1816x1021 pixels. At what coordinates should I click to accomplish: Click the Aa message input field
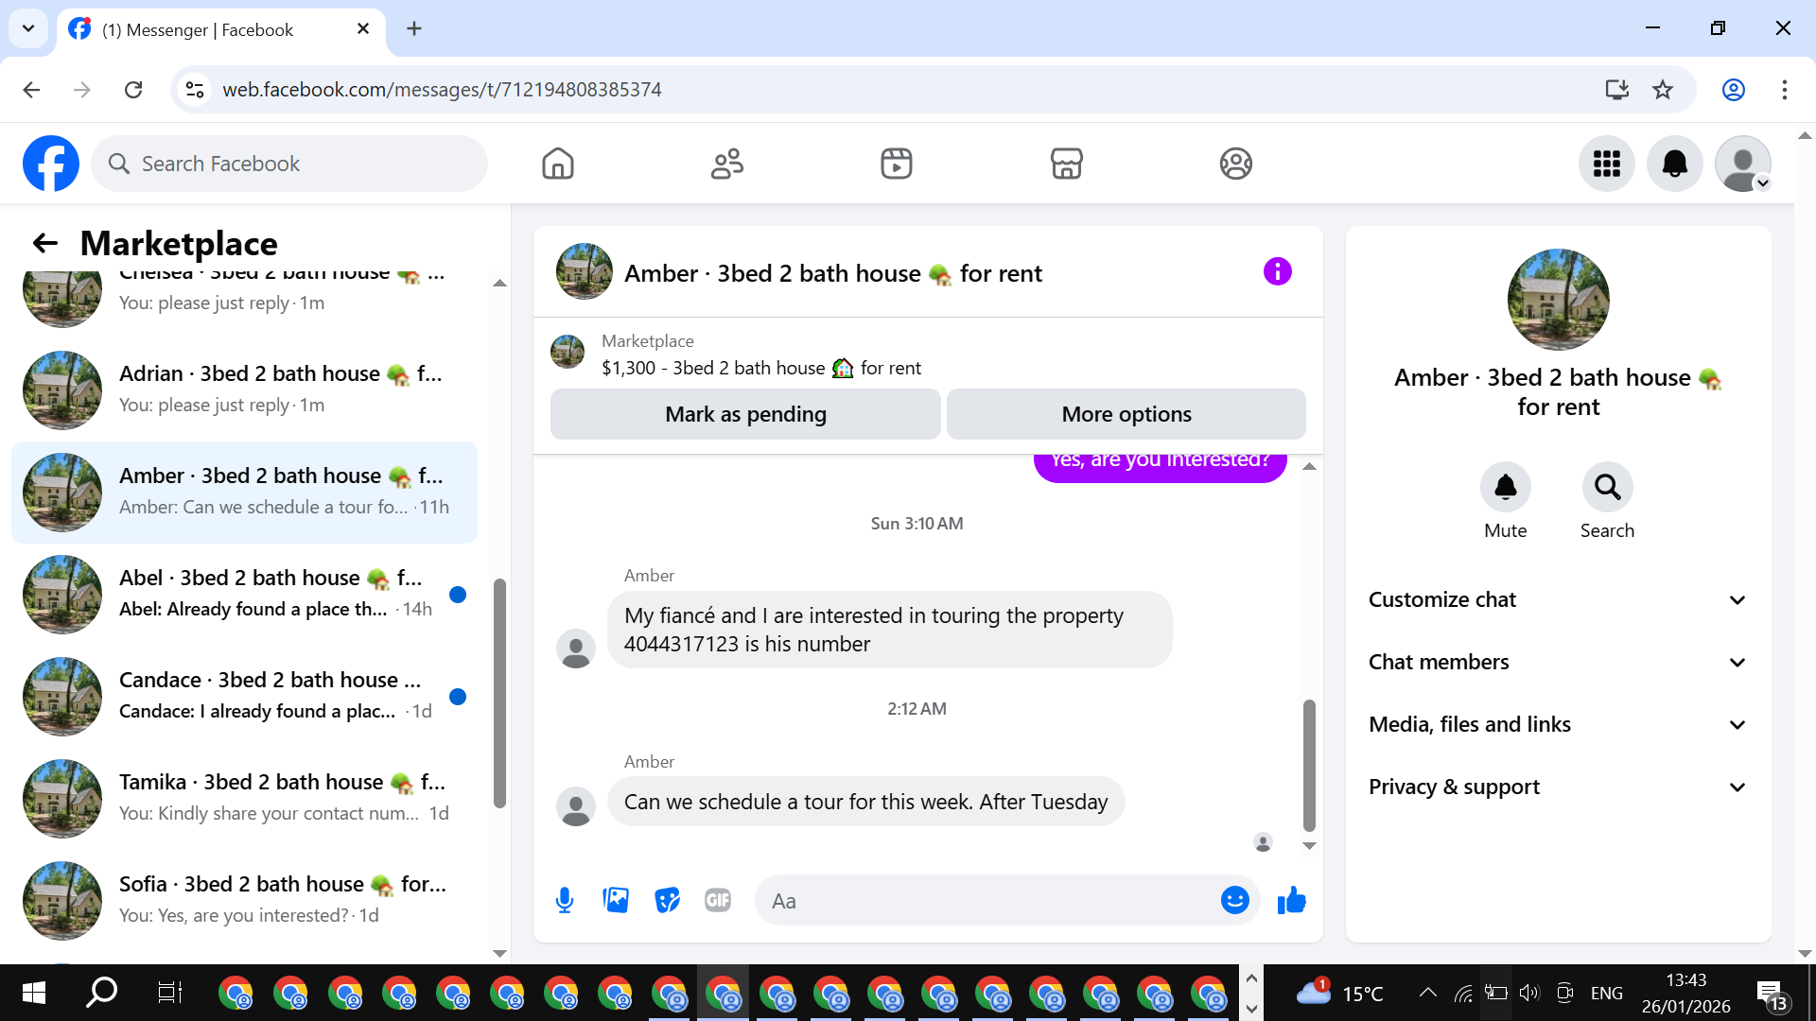(984, 901)
